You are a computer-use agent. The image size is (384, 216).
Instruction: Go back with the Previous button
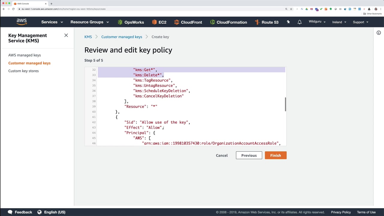249,155
